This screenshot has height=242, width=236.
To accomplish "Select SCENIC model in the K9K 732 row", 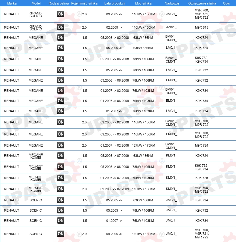I will click(x=36, y=210).
